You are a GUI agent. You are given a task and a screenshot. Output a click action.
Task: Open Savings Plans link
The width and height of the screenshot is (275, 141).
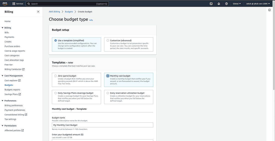pyautogui.click(x=11, y=94)
